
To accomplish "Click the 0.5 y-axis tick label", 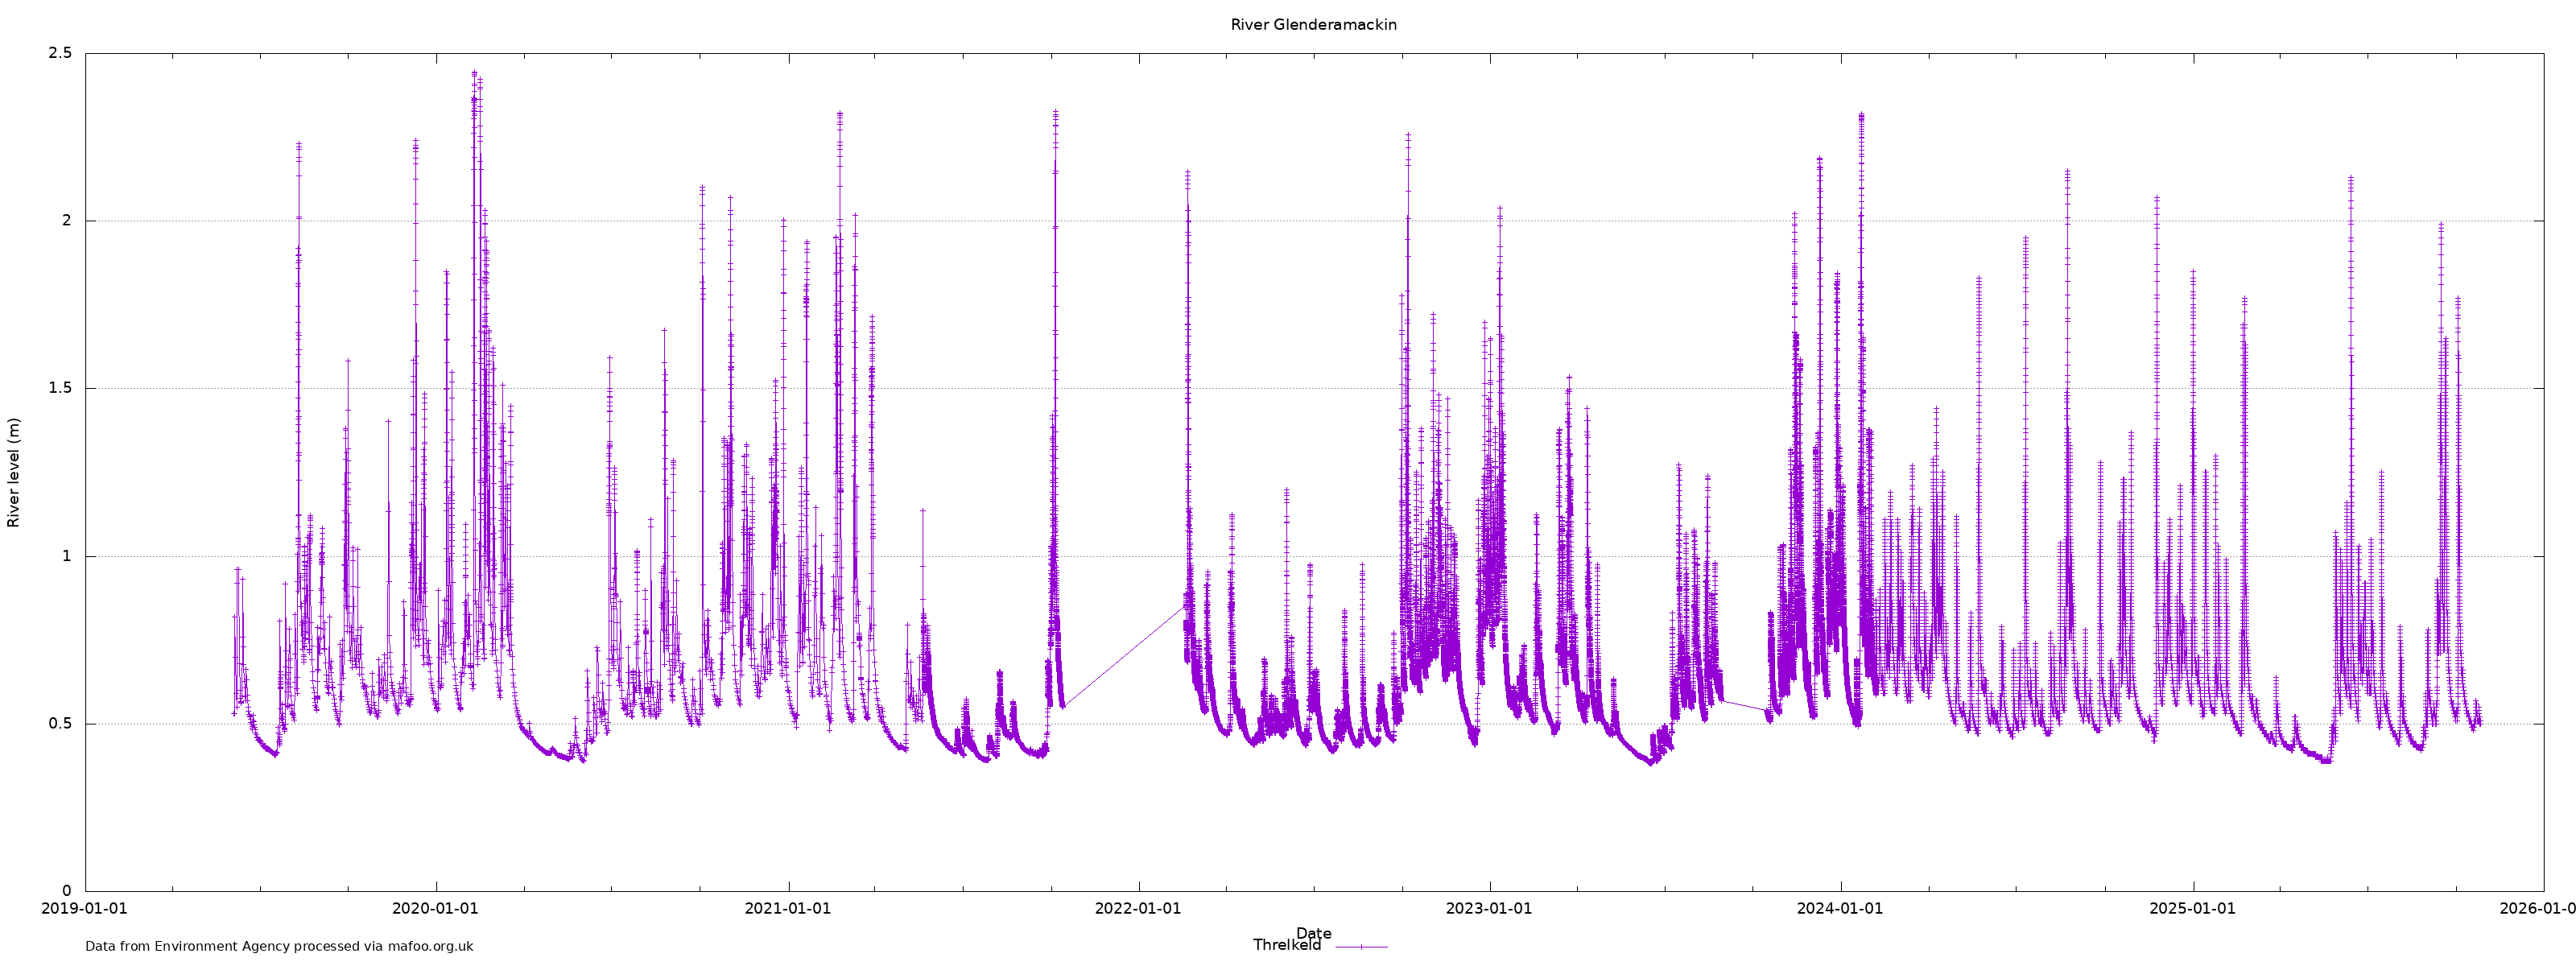I will 60,723.
